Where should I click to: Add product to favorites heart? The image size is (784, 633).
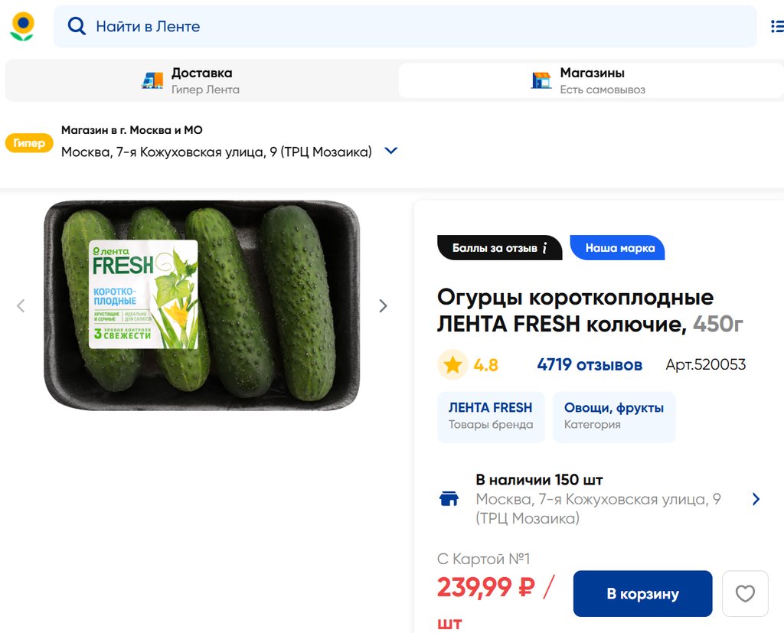click(x=745, y=594)
